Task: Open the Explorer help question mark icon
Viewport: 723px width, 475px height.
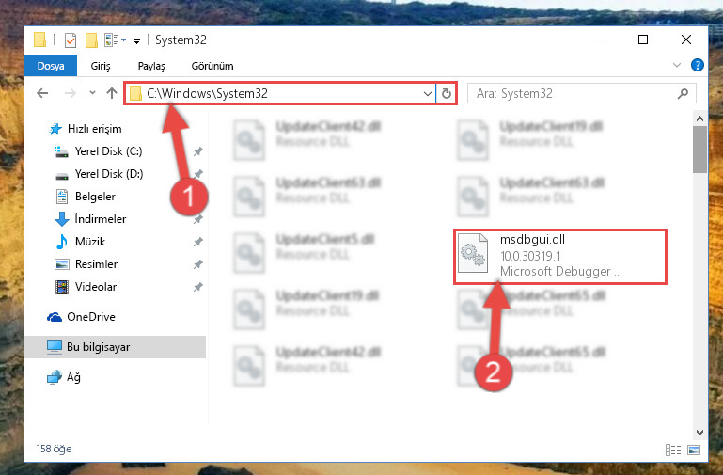Action: coord(698,65)
